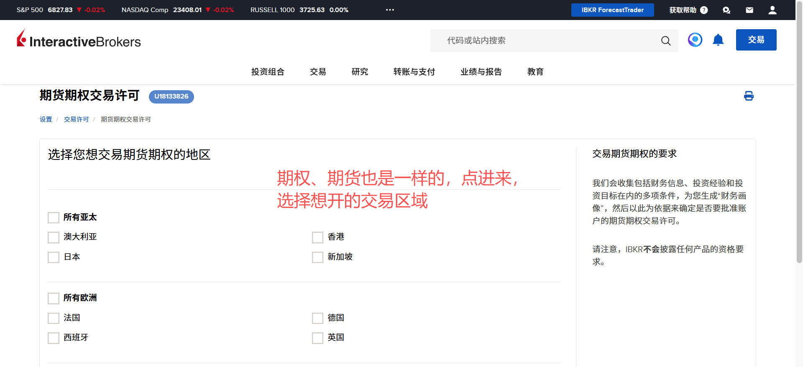Tick the 德国 checkbox

pos(317,318)
